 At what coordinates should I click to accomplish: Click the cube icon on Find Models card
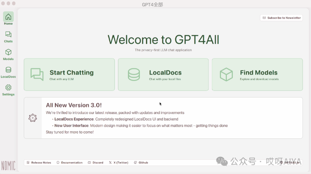[x=226, y=75]
